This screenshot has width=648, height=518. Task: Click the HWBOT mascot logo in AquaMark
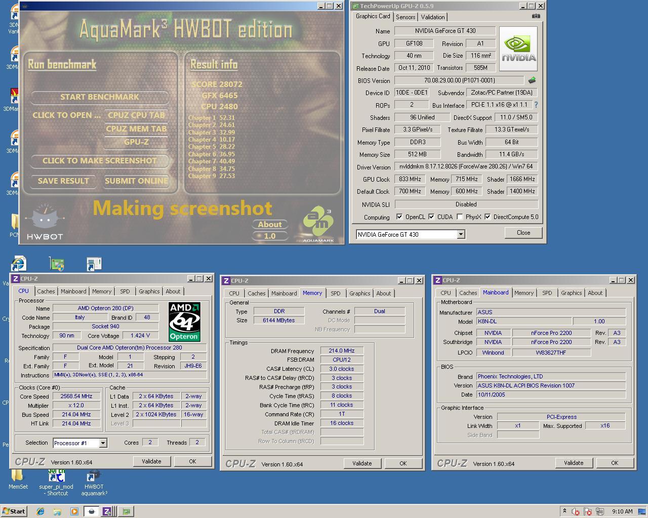point(45,221)
